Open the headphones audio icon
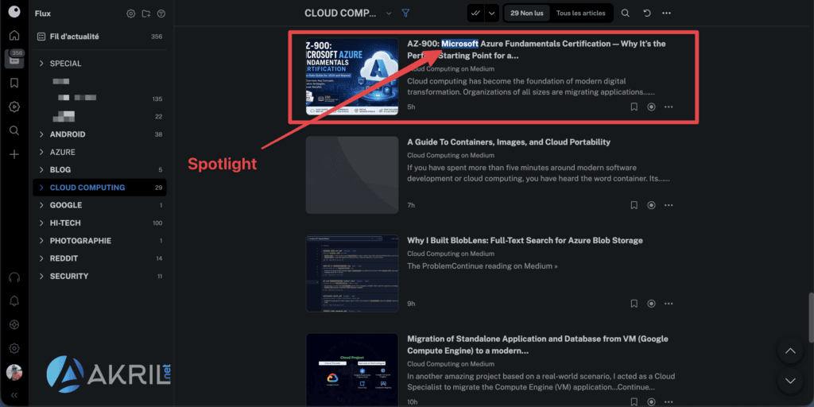The image size is (814, 407). 14,277
